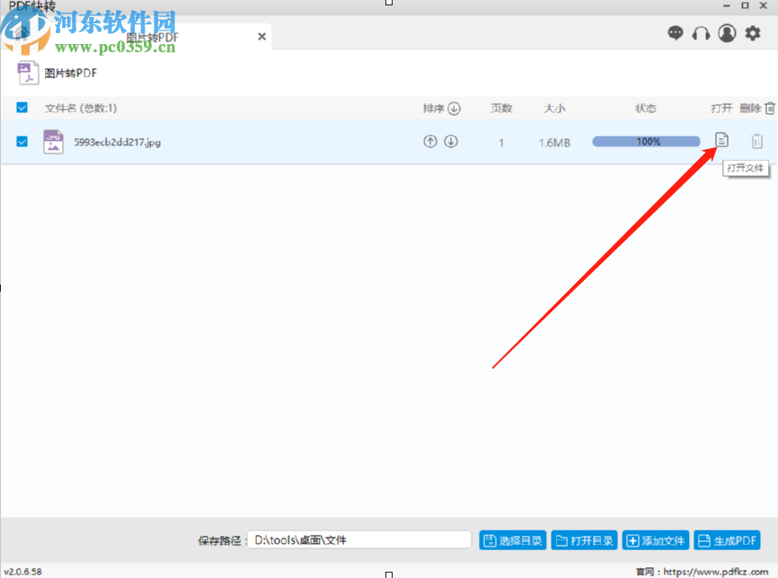Click the save path input field

(359, 539)
